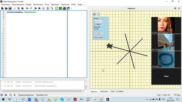Click the grid size spinbox arrows

[x=101, y=22]
